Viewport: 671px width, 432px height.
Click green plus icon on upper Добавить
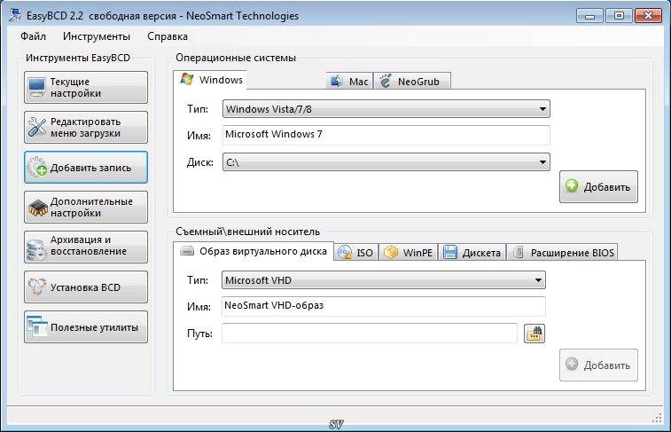[572, 185]
